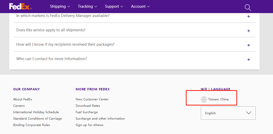Viewport: 273px width, 134px height.
Task: Expand 'Does this service apply' plus icon
Action: 249,31
